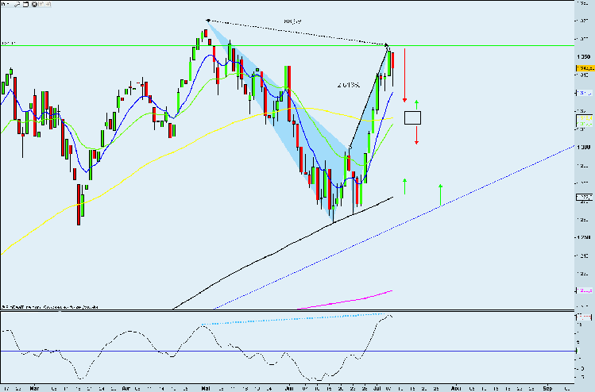Screen dimensions: 595x392
Task: Open the chart menu dropdown in top-left corner
Action: pyautogui.click(x=6, y=4)
